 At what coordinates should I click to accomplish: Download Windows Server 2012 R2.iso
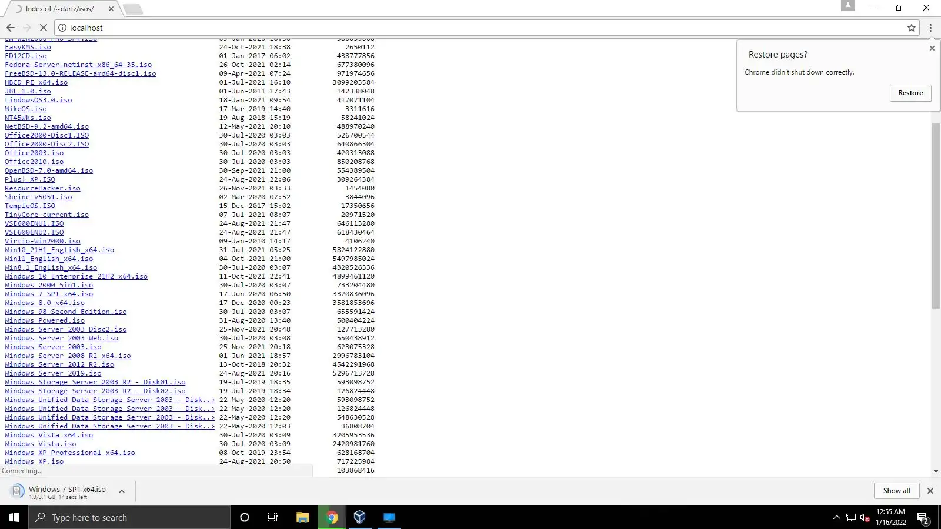pos(59,364)
